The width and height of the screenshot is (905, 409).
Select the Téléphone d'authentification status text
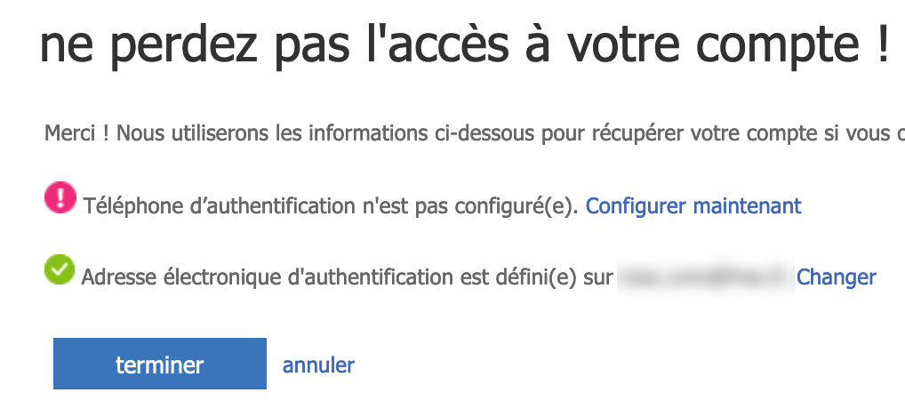(331, 206)
